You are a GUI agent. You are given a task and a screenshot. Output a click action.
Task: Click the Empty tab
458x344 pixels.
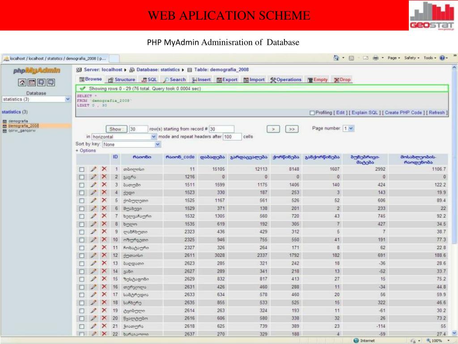318,80
